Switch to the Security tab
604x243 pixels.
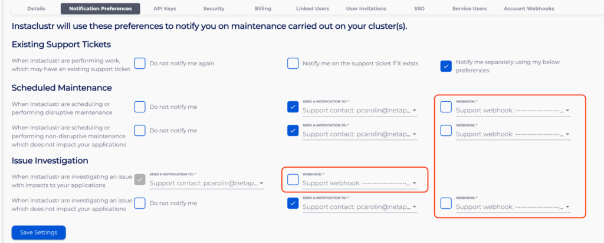tap(214, 9)
